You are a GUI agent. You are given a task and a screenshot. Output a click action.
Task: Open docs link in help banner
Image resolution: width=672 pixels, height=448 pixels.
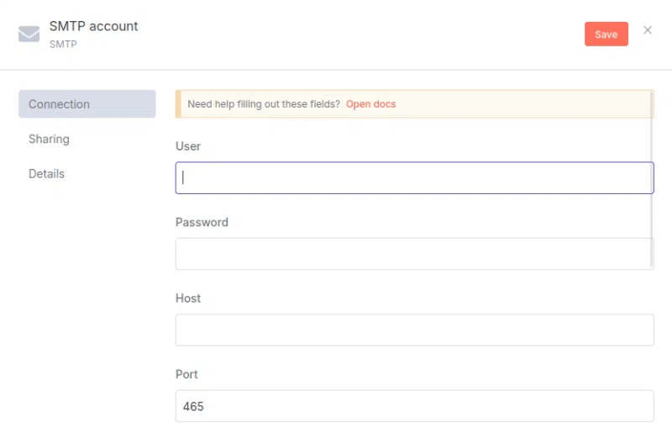(x=370, y=104)
